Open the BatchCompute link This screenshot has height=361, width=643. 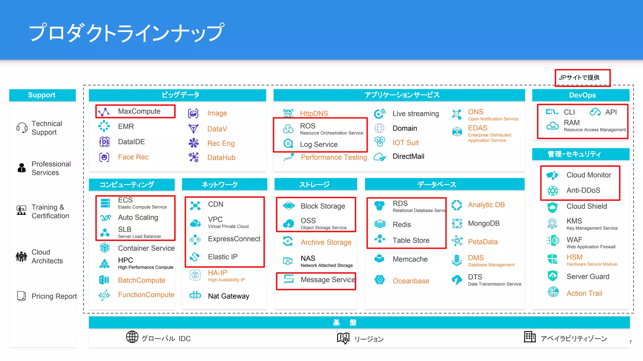142,280
